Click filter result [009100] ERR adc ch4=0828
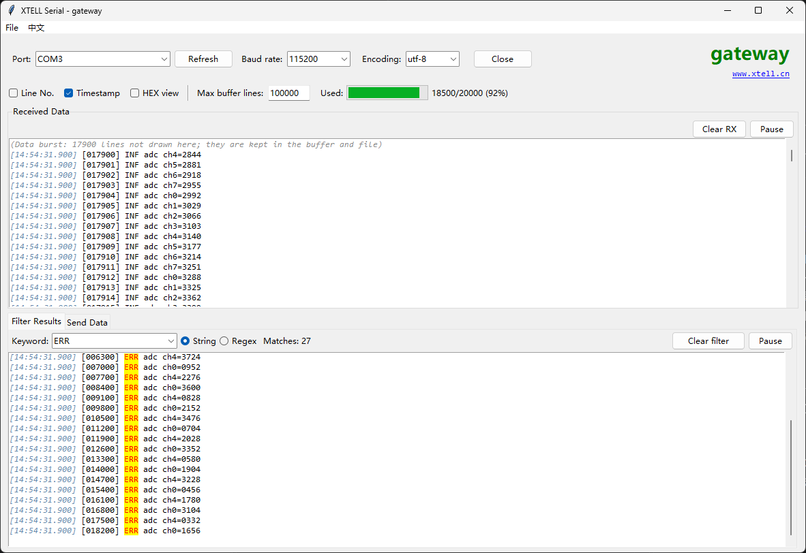 106,398
